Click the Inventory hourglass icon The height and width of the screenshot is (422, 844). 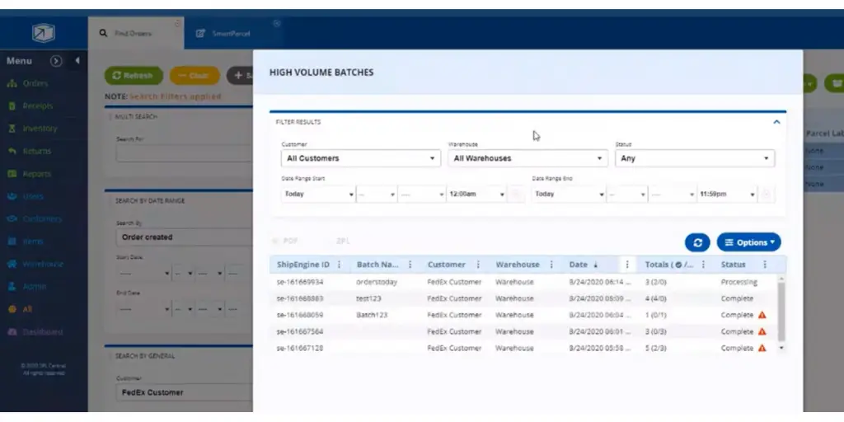click(x=12, y=129)
